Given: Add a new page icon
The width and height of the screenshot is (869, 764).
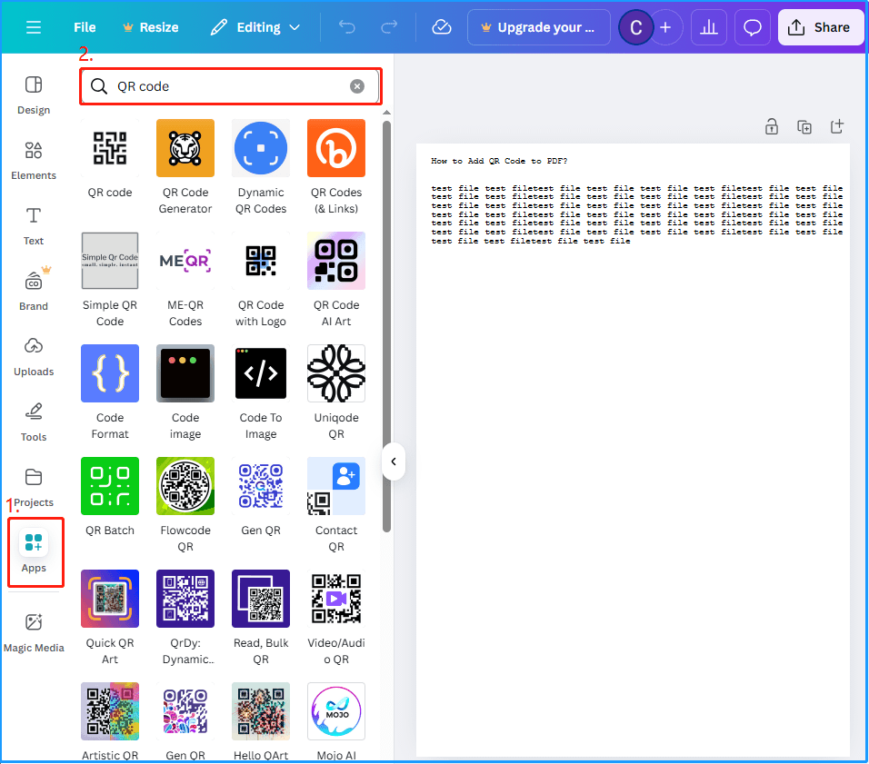Looking at the screenshot, I should pos(837,126).
